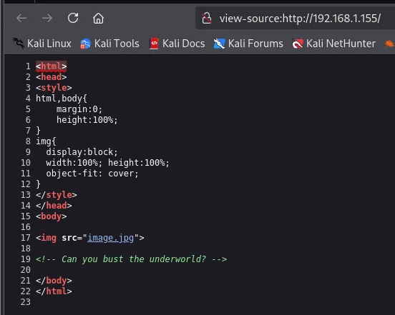The height and width of the screenshot is (315, 395).
Task: Click the width:100%; text on line 10
Action: click(74, 163)
